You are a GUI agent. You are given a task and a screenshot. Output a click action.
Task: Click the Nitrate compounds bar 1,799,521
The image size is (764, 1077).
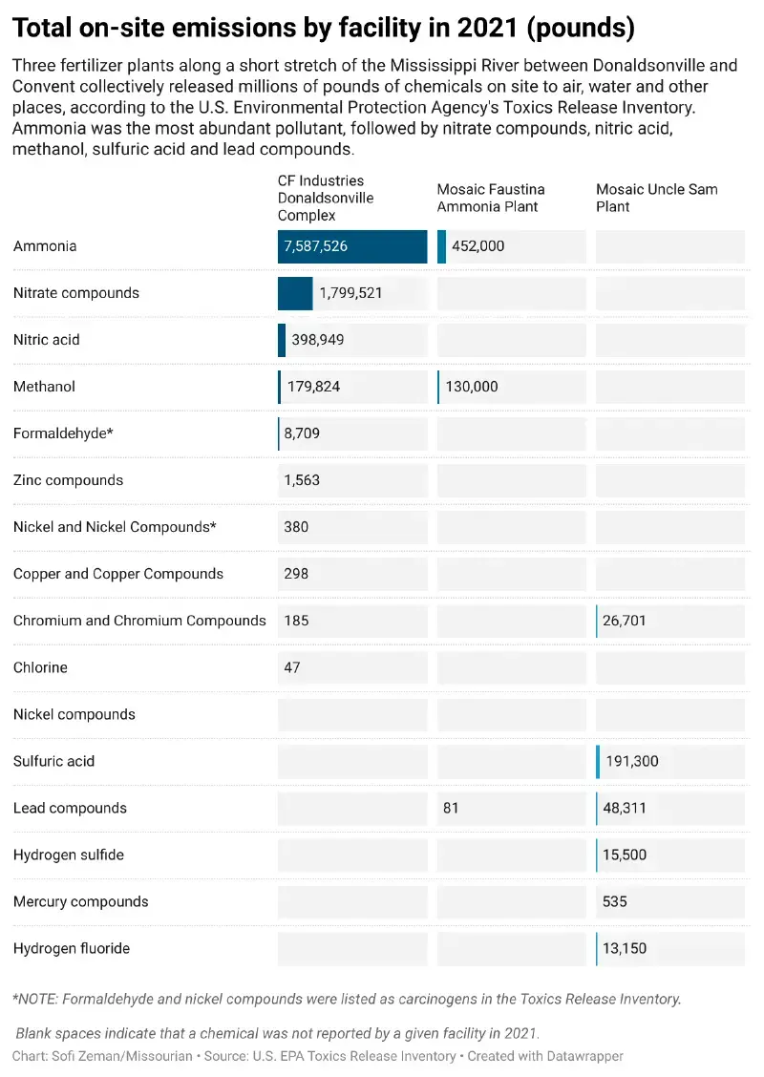pyautogui.click(x=295, y=293)
